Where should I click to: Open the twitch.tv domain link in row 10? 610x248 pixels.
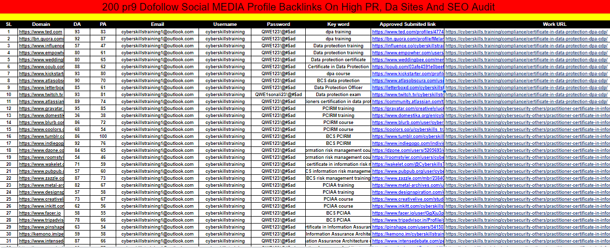pos(41,94)
